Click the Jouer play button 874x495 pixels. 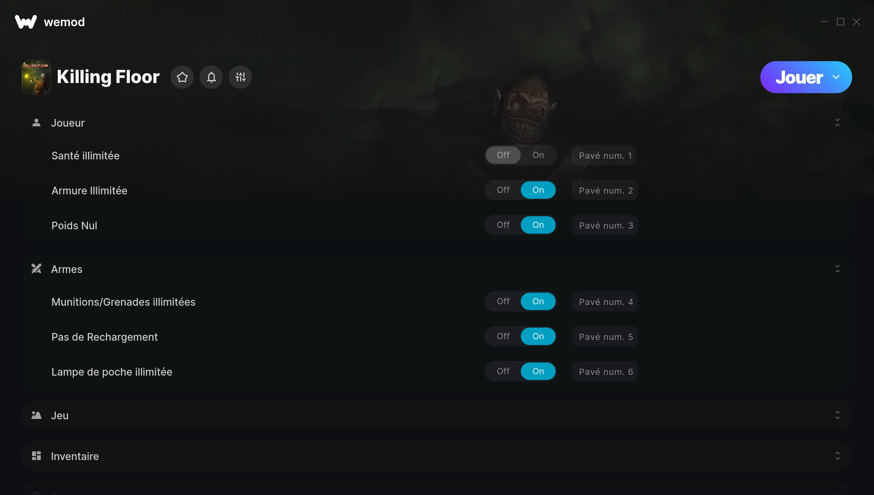[x=799, y=77]
